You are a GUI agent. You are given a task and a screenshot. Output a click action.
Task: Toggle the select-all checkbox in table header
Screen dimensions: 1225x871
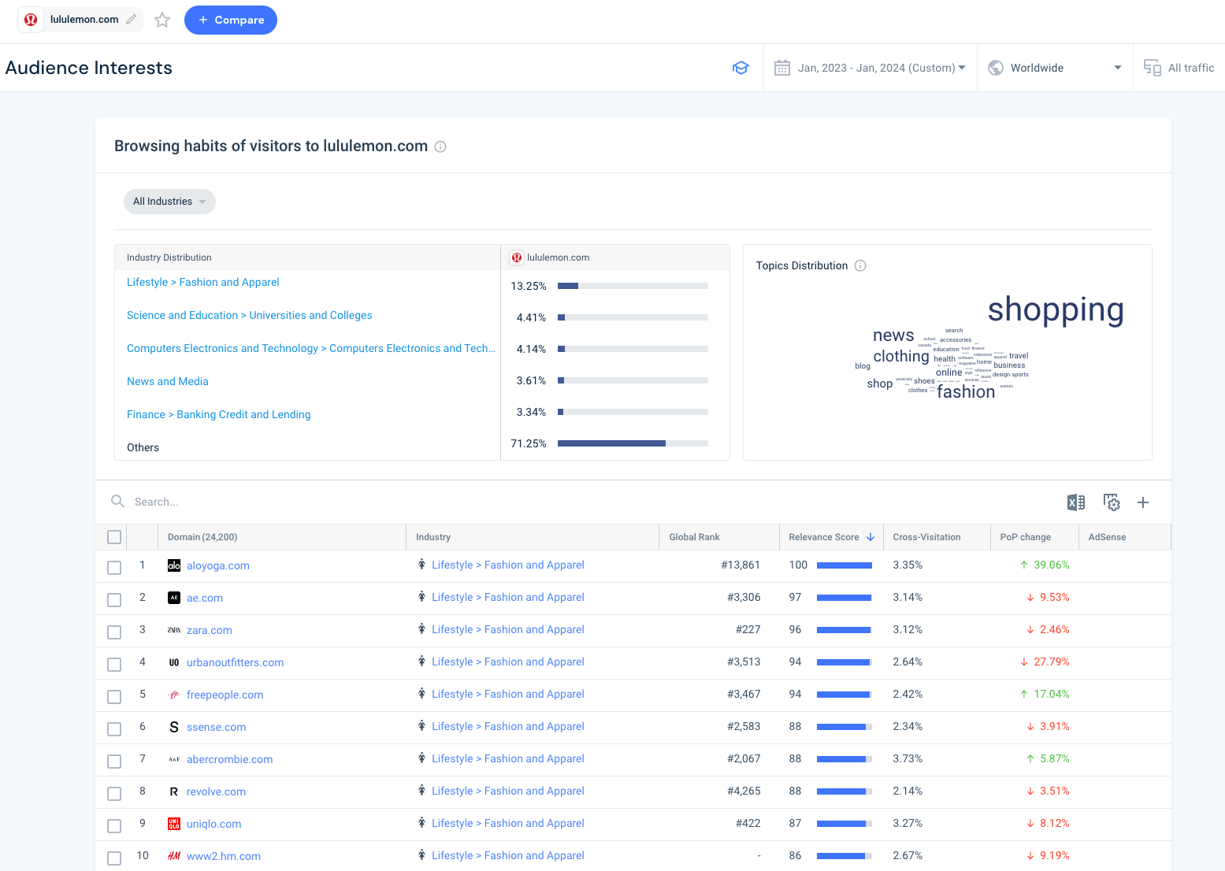[114, 537]
